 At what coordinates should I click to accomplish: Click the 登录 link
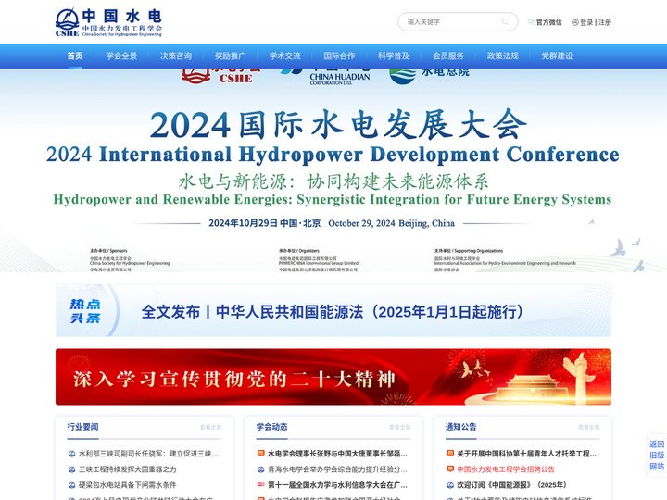click(x=586, y=22)
